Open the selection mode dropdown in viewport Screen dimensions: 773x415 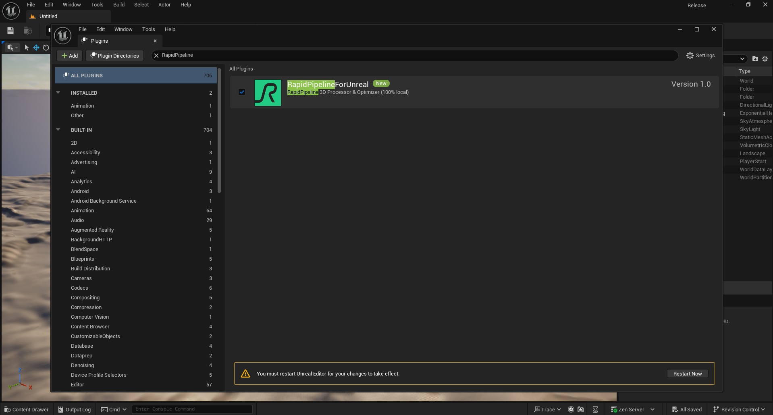[x=12, y=48]
